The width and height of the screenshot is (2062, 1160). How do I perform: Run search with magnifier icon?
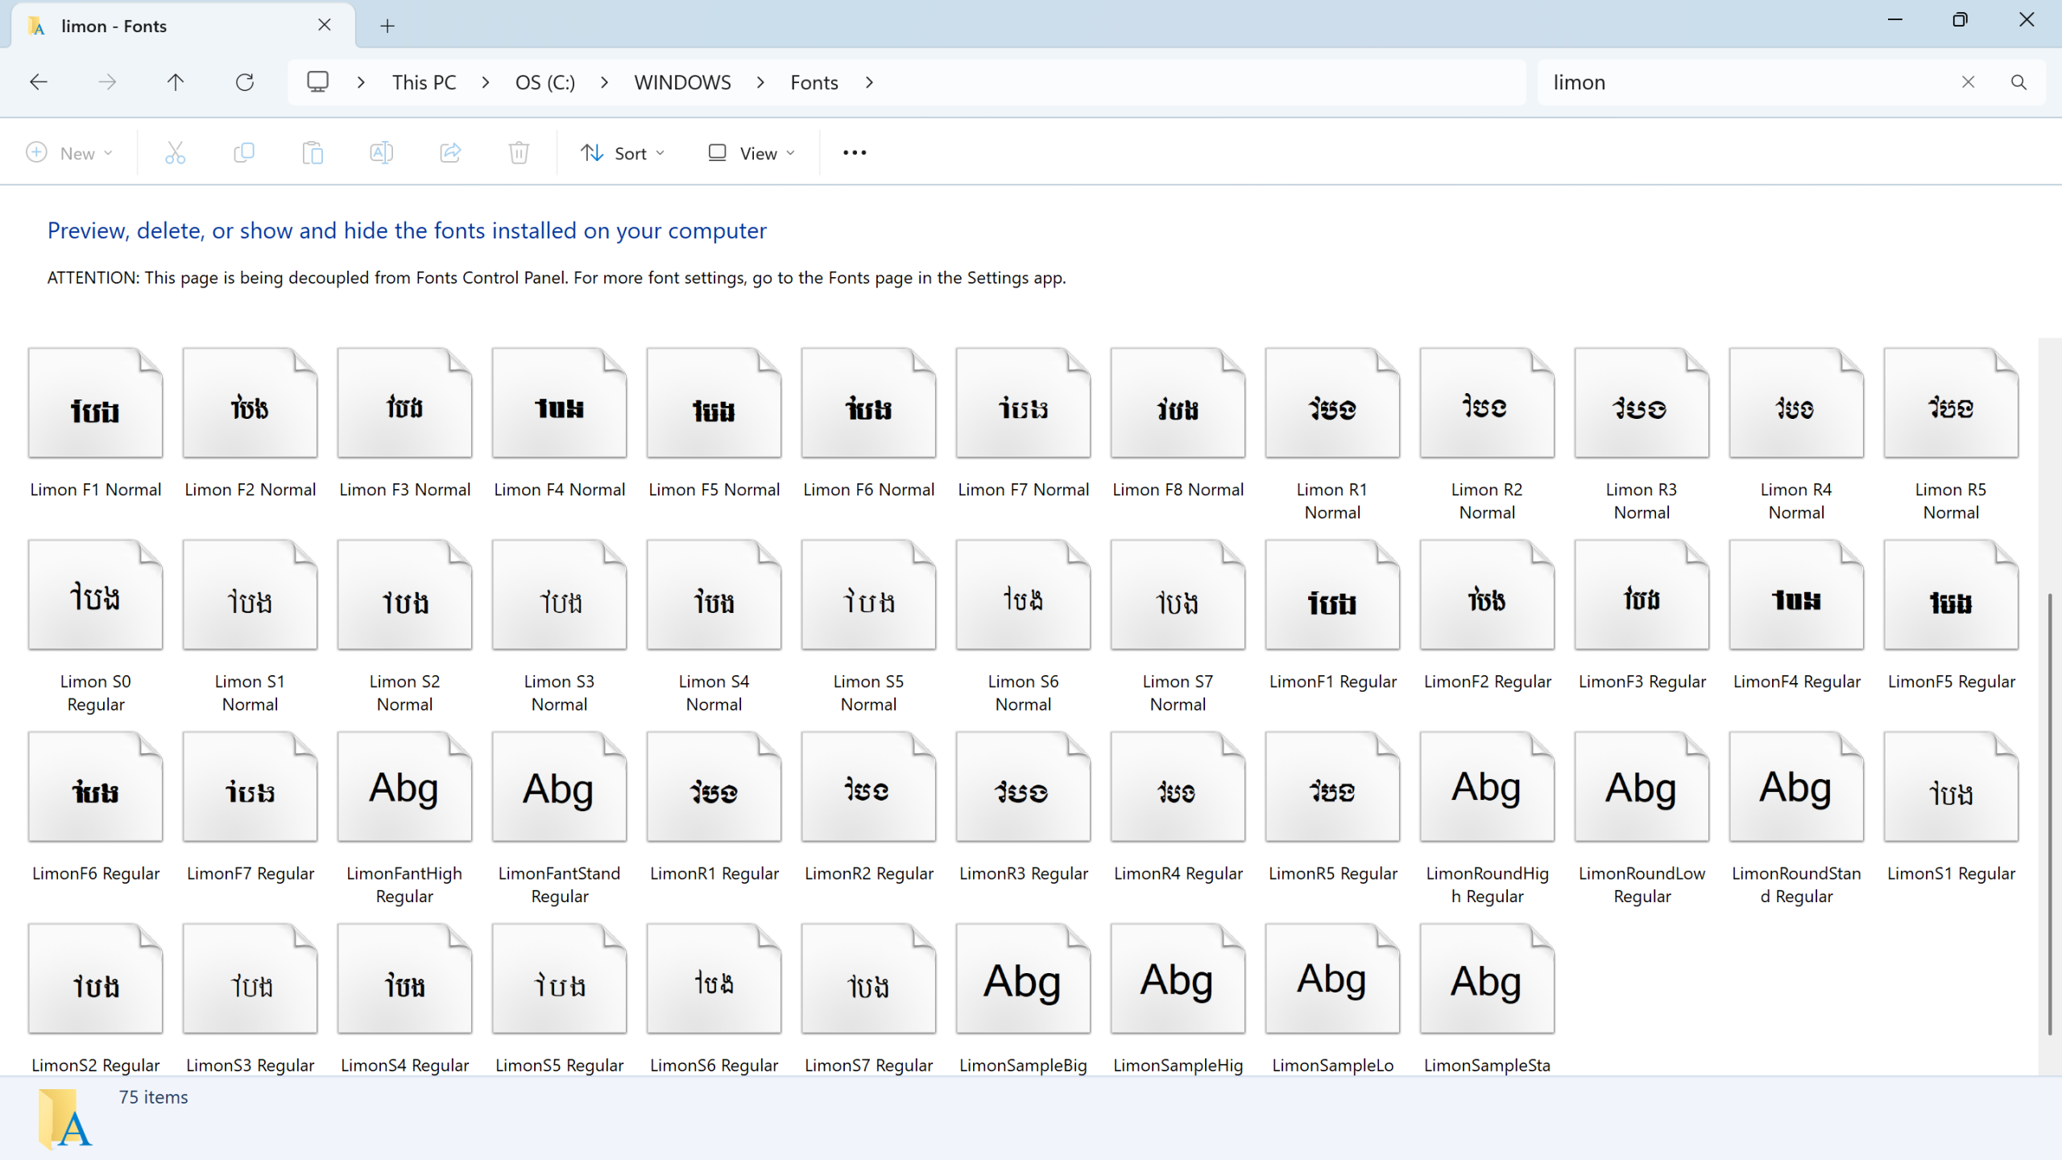coord(2019,82)
